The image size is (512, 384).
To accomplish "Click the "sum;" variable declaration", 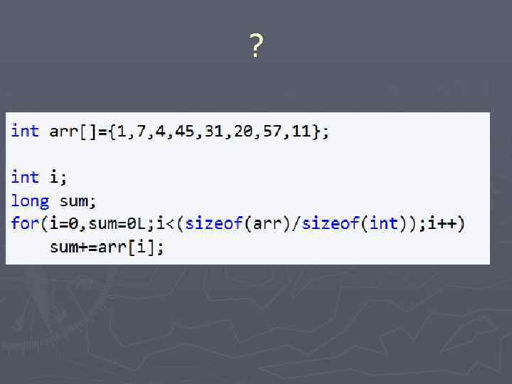I will tap(78, 201).
